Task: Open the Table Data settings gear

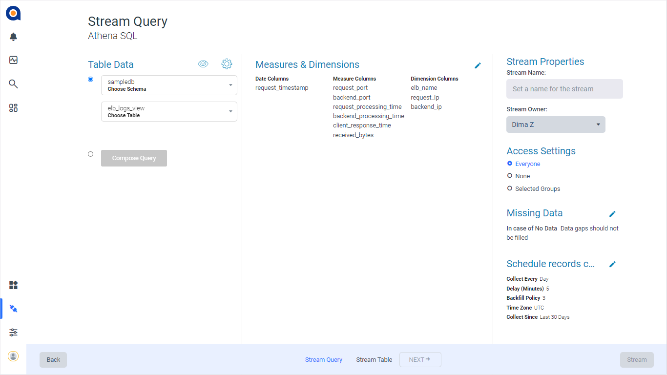Action: pyautogui.click(x=227, y=63)
